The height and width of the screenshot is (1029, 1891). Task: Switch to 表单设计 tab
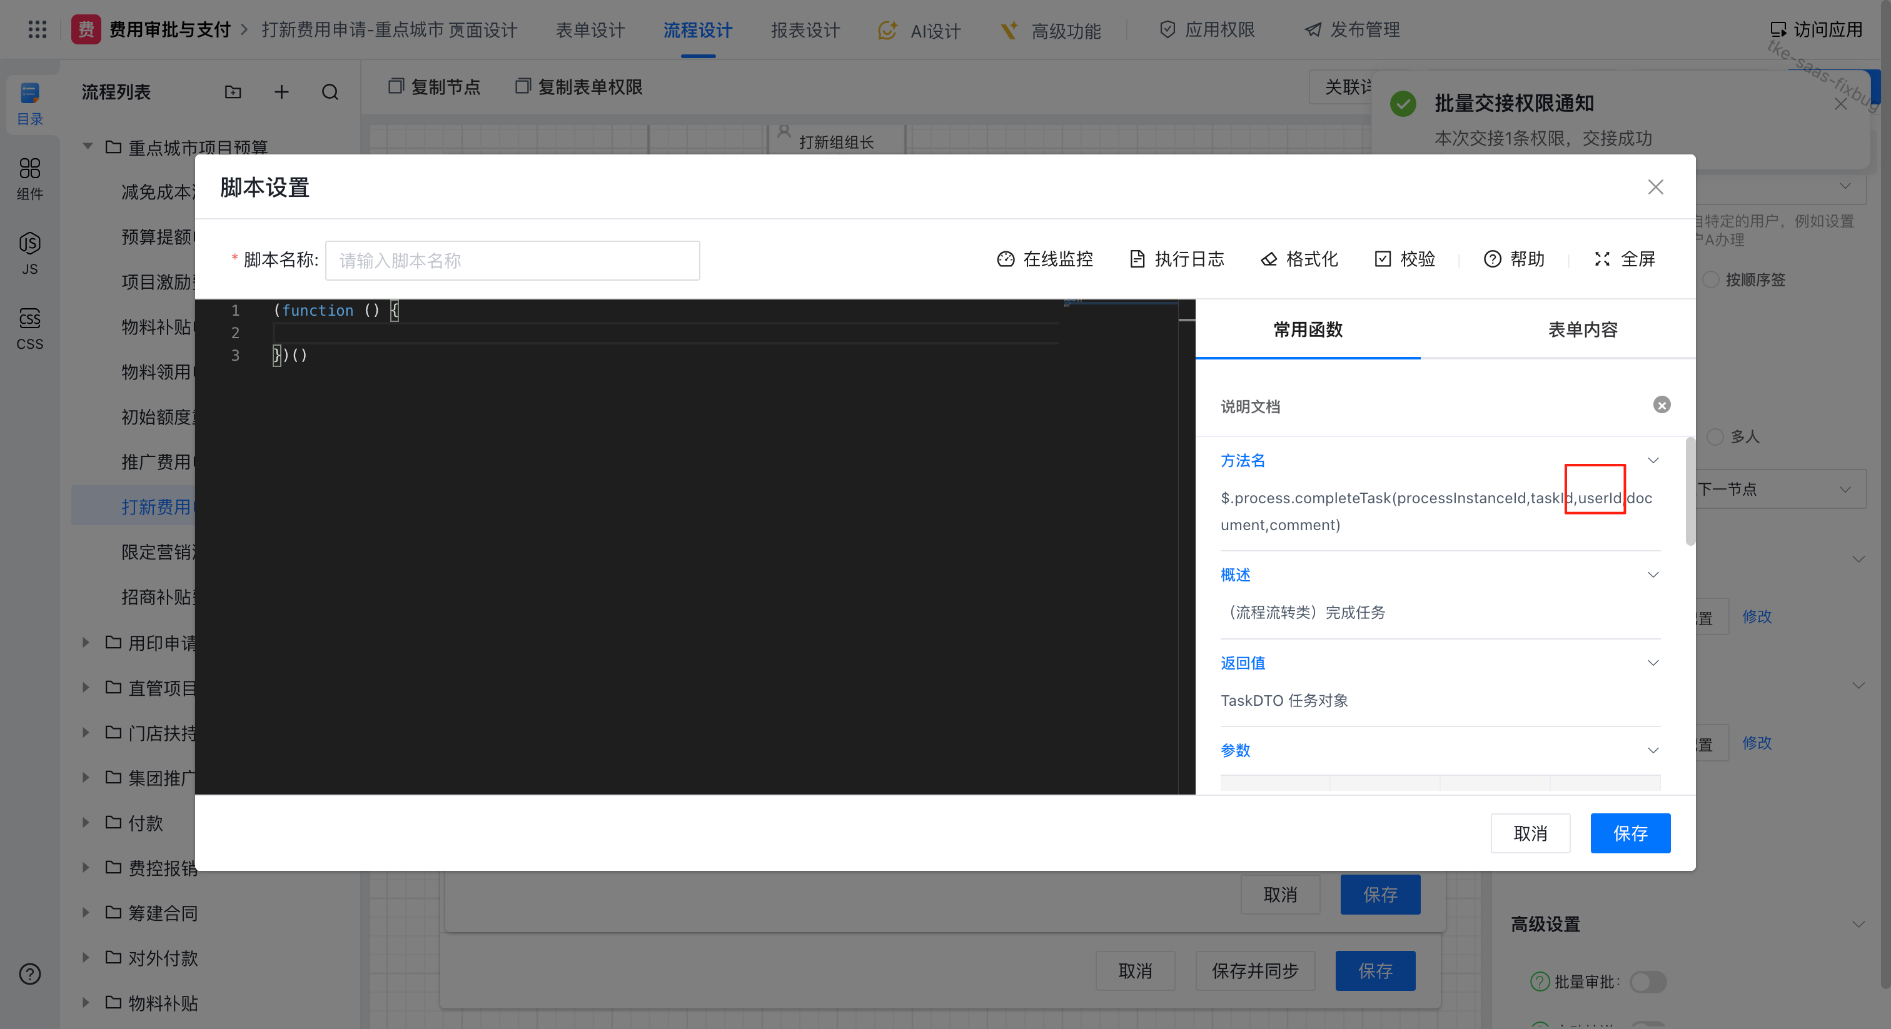click(590, 30)
